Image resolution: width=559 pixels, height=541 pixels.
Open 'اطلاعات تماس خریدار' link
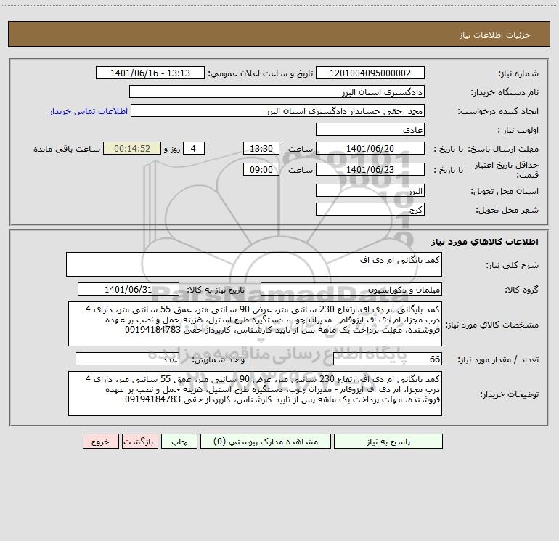click(89, 111)
